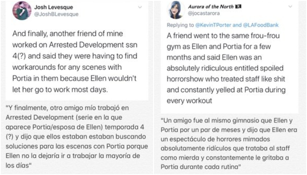Click the 'Replying to' label text
This screenshot has height=175, width=307.
click(181, 25)
